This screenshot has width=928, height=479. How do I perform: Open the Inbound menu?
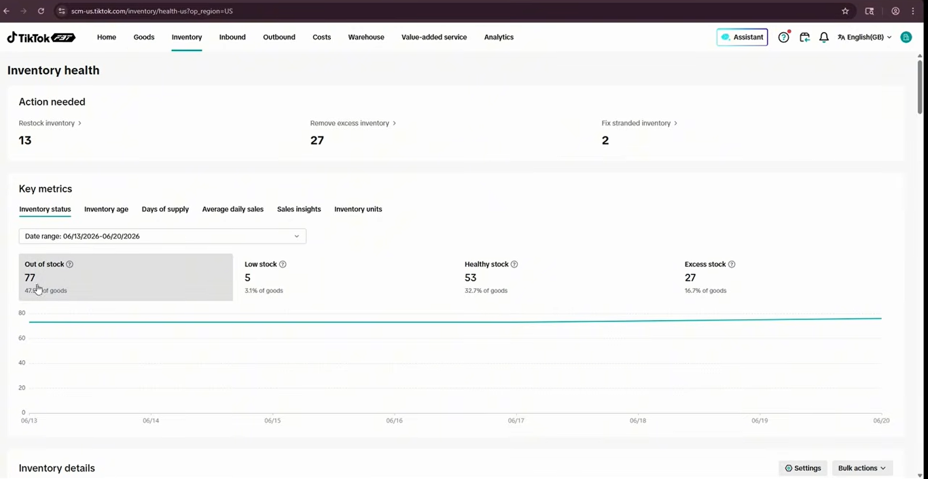232,37
